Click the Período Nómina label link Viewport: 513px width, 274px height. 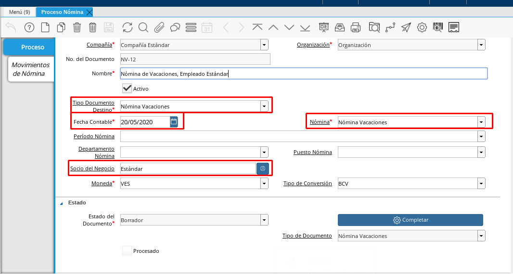(x=94, y=136)
